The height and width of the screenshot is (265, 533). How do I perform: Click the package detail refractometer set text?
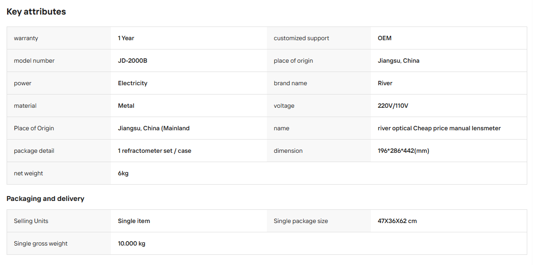155,151
